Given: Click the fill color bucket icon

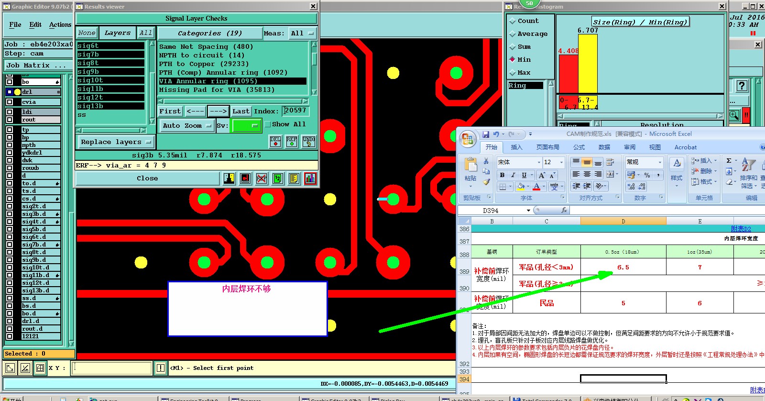Looking at the screenshot, I should [x=521, y=186].
